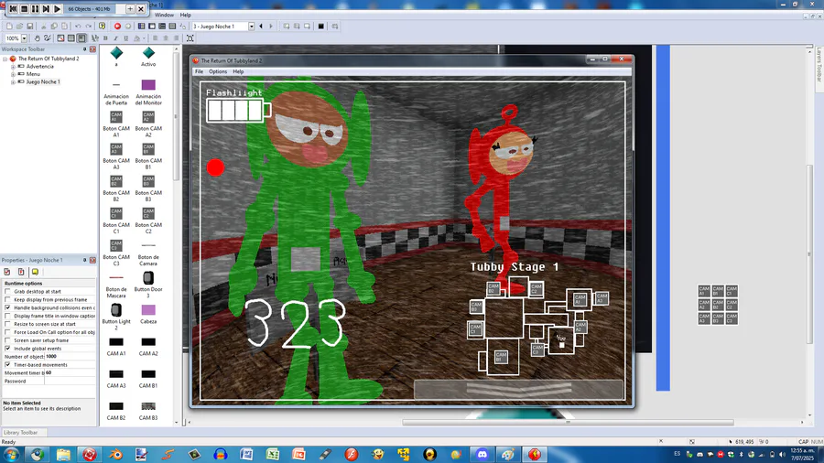Enable Screen saver setup frame checkbox

(8, 340)
